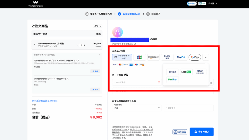This screenshot has height=140, width=249.
Task: Increase PDFelement quantity with plus
Action: [84, 45]
